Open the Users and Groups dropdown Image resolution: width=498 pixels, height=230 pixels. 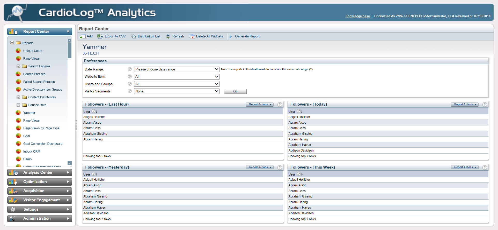(x=177, y=84)
